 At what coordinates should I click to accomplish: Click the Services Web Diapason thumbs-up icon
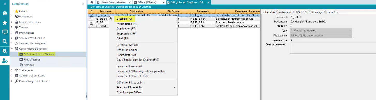[17, 43]
